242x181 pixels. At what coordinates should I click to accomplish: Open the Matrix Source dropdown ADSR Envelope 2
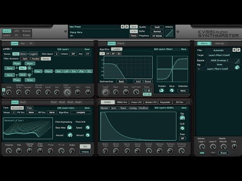[x=219, y=60]
